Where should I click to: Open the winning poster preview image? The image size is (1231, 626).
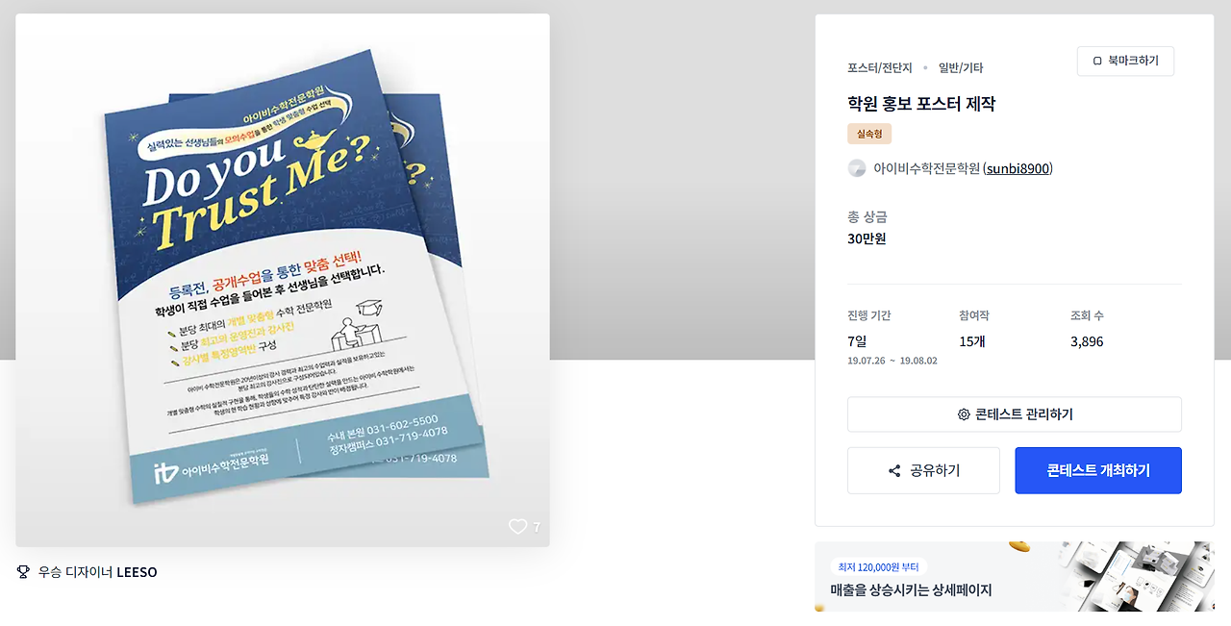click(x=283, y=280)
